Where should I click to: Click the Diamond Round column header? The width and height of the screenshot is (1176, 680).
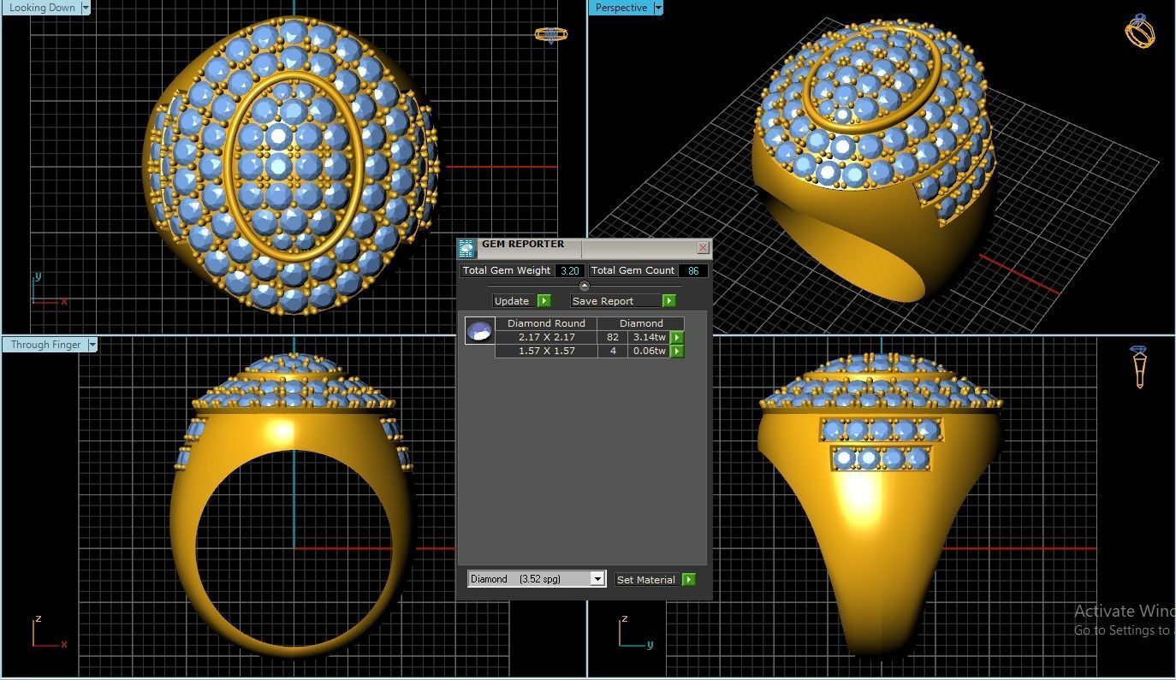(546, 323)
